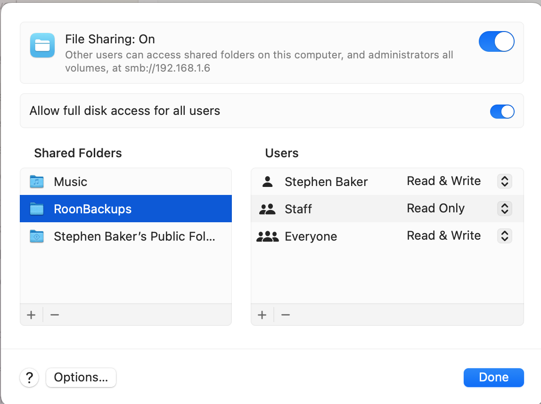
Task: Add a shared folder with plus button
Action: point(32,315)
